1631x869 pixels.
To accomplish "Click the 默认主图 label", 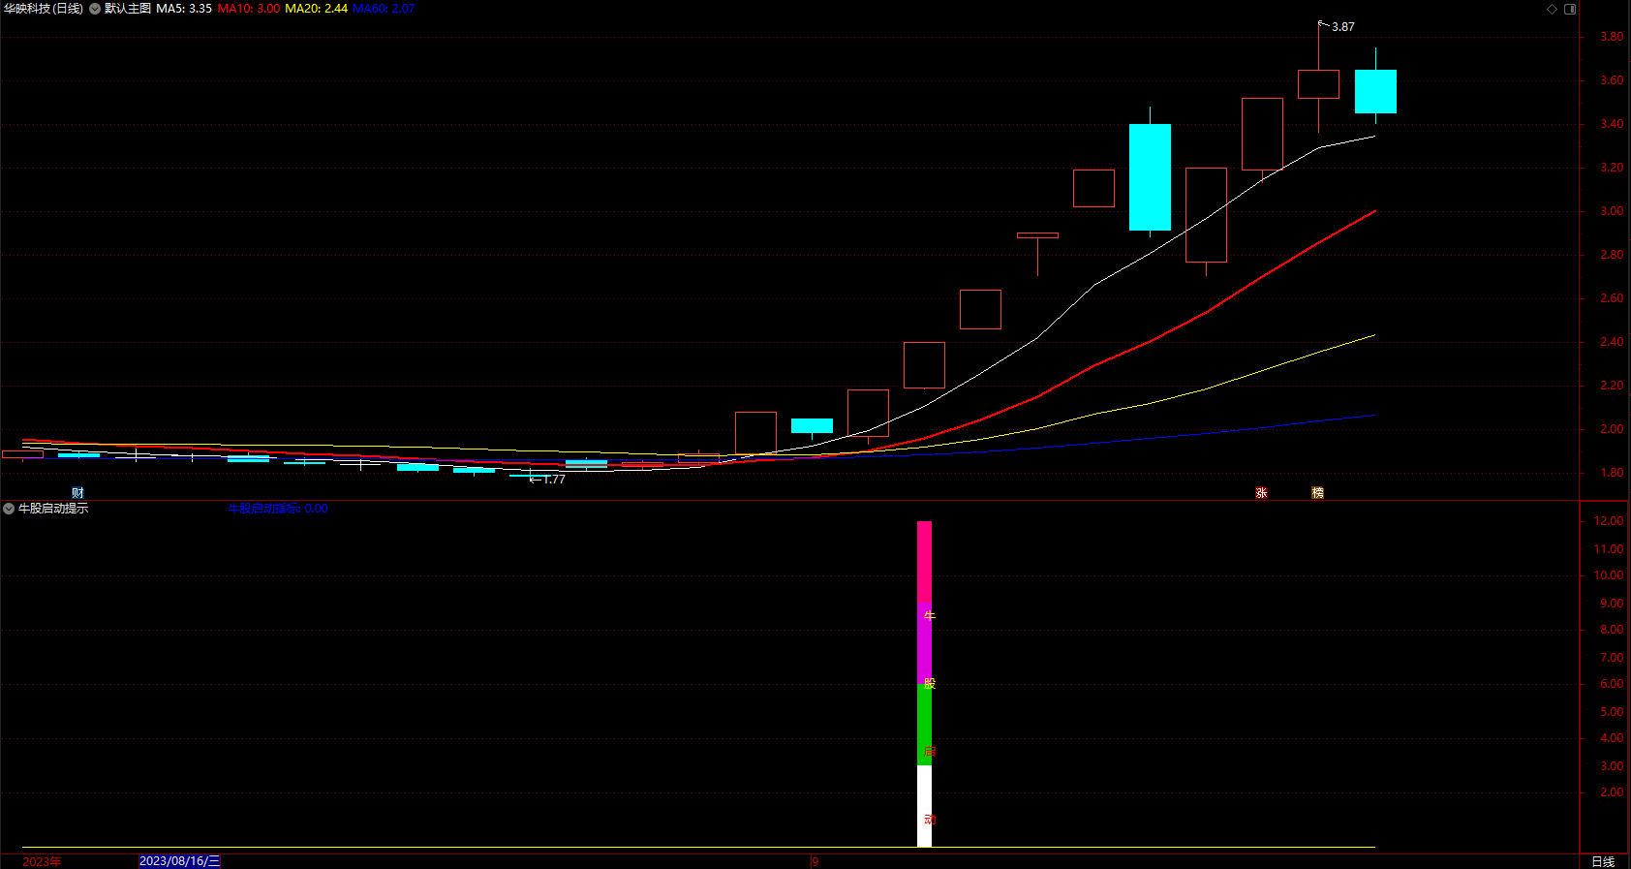I will click(x=128, y=9).
